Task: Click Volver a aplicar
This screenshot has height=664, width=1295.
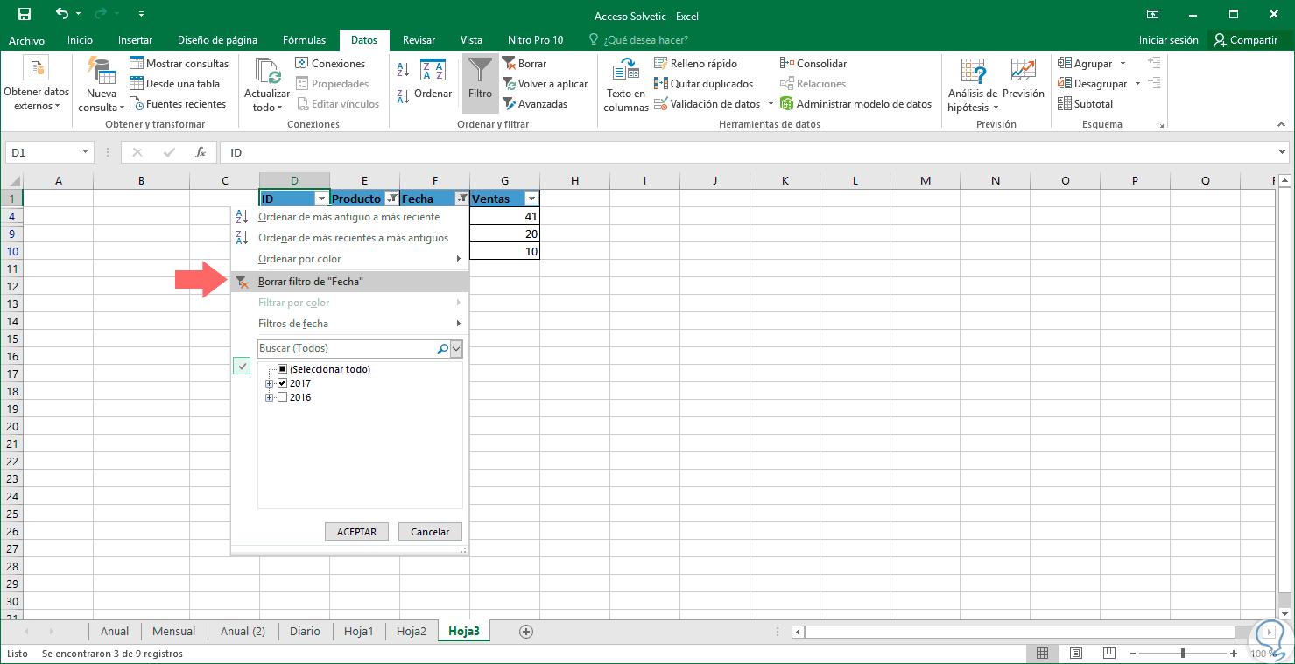Action: [x=545, y=84]
